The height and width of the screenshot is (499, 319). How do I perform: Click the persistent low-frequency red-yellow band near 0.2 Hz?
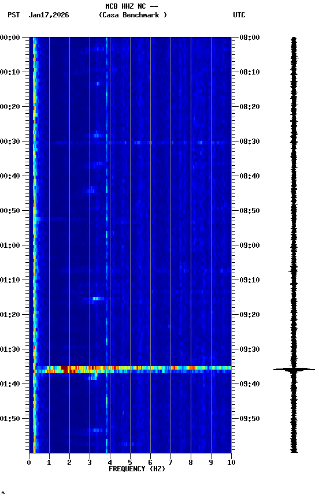(34, 245)
